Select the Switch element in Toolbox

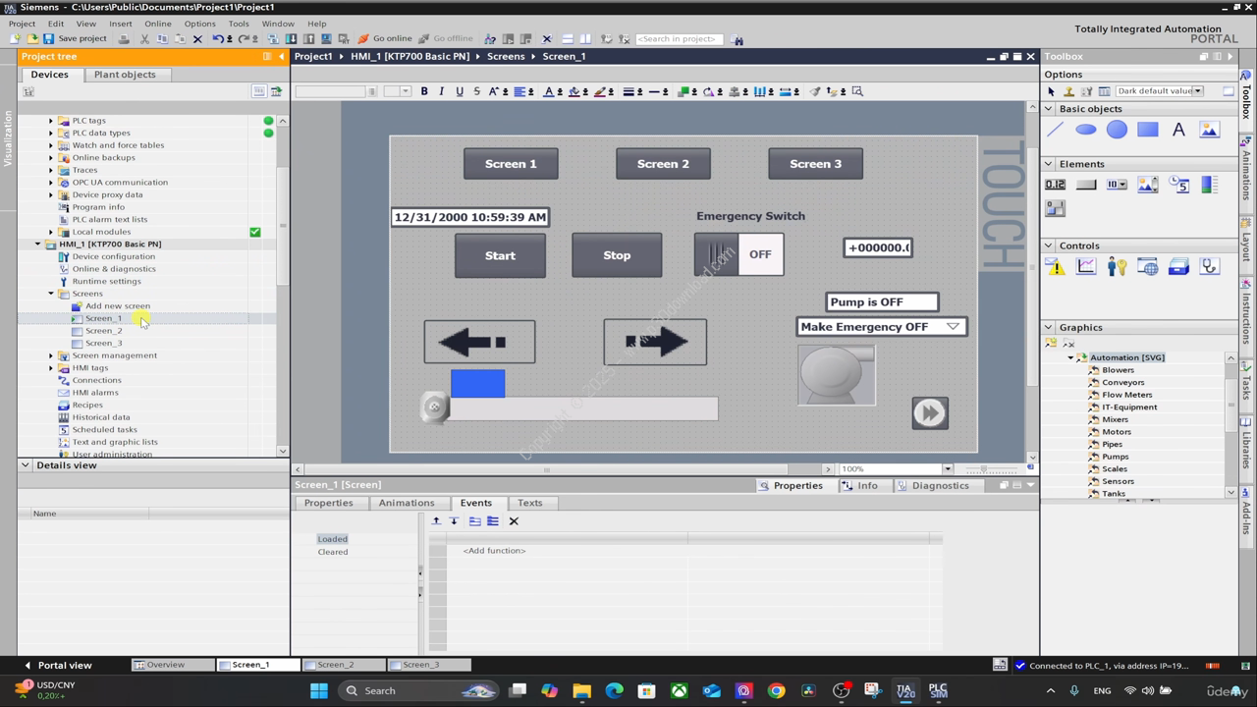click(1056, 208)
